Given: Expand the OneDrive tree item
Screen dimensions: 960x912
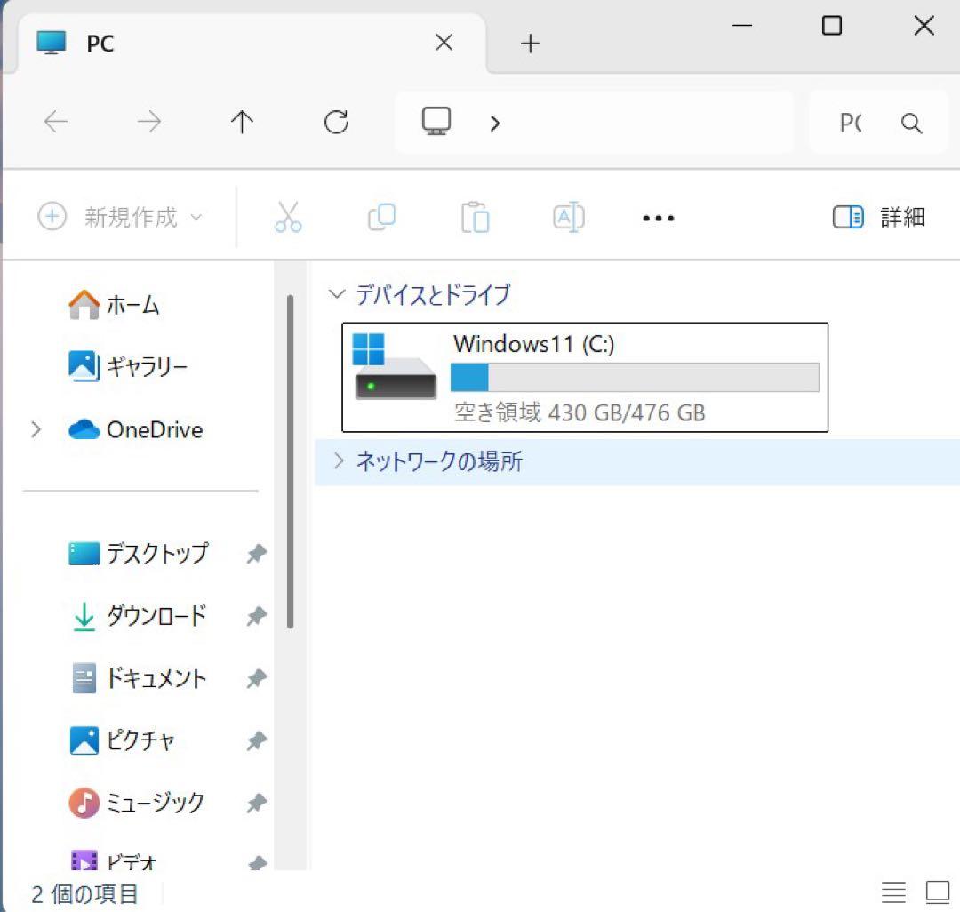Looking at the screenshot, I should click(x=36, y=429).
